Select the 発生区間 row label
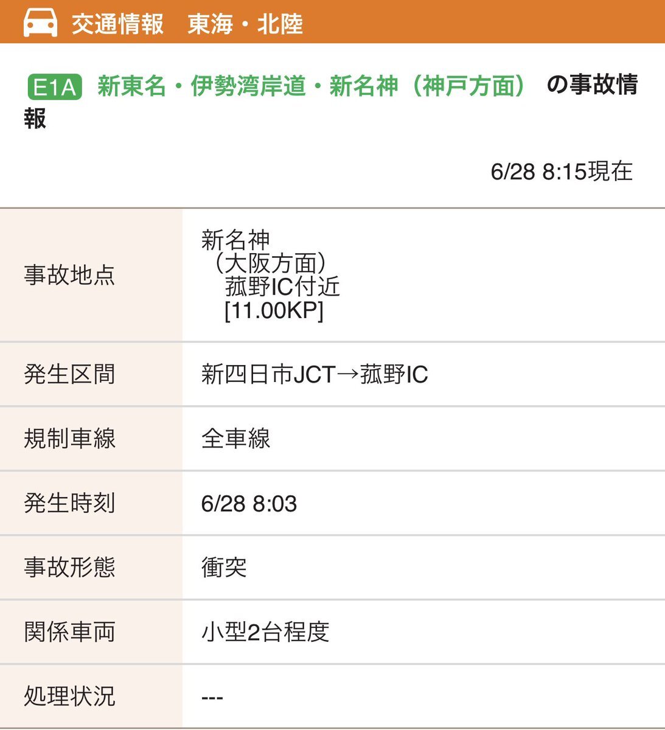This screenshot has width=665, height=730. 69,374
